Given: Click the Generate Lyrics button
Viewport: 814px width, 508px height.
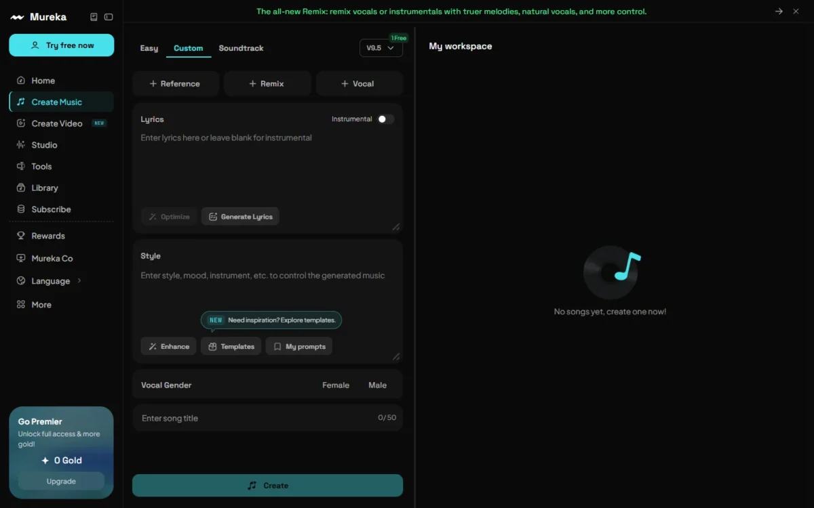Looking at the screenshot, I should (240, 217).
